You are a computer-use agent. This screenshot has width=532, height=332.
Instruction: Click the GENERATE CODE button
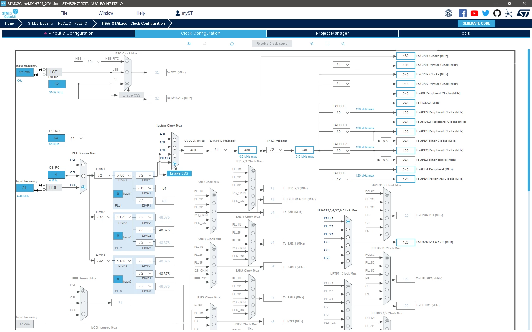pos(476,23)
